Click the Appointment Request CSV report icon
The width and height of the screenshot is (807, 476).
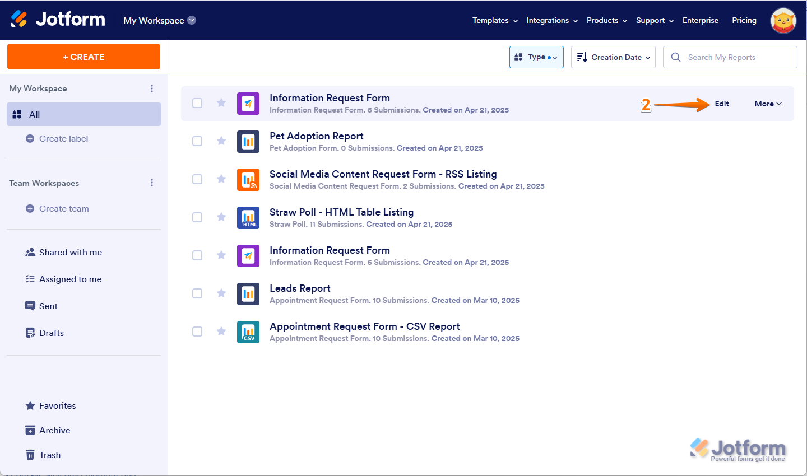pyautogui.click(x=248, y=332)
